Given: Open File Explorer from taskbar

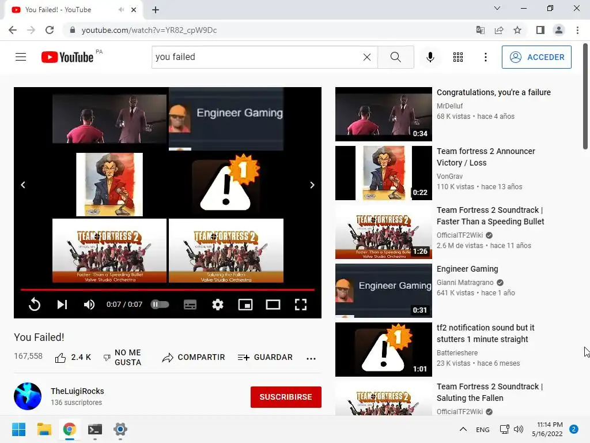Looking at the screenshot, I should pyautogui.click(x=44, y=429).
